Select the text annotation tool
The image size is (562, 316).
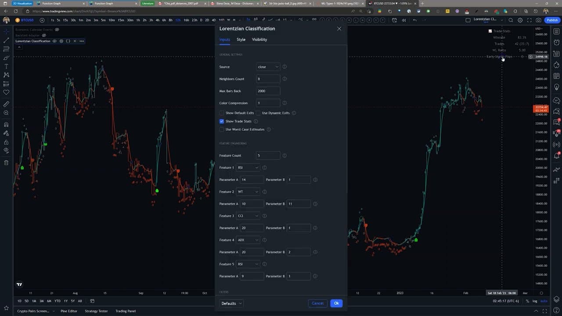point(6,66)
